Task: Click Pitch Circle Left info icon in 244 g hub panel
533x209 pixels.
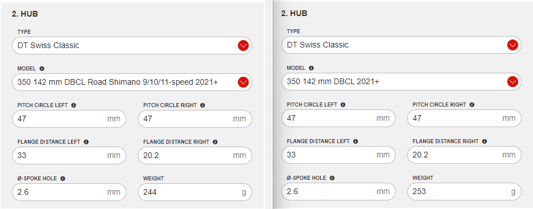Action: [x=74, y=105]
